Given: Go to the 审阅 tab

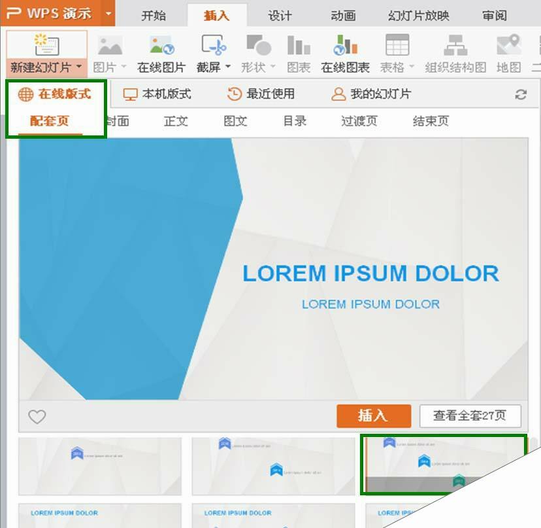Looking at the screenshot, I should (x=495, y=16).
